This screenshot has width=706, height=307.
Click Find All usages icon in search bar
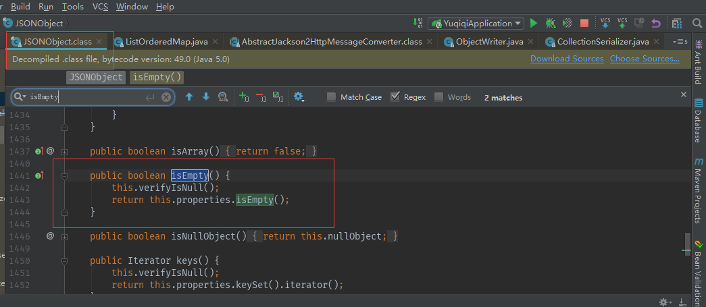222,96
